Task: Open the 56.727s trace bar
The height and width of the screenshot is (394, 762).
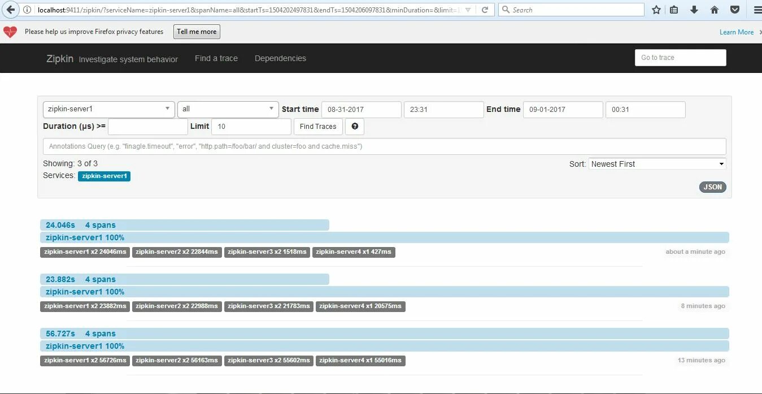Action: 385,334
